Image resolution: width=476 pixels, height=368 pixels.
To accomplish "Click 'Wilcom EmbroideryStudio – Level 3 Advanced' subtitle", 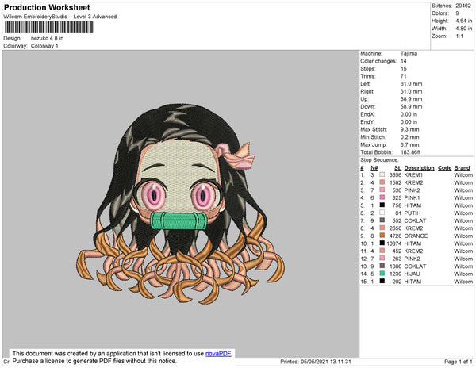I will 60,17.
